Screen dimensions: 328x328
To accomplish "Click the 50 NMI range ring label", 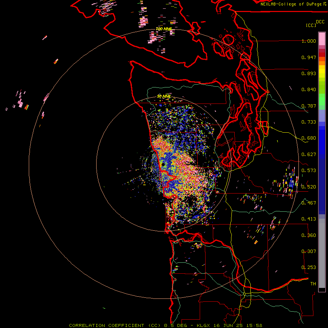I will point(164,97).
